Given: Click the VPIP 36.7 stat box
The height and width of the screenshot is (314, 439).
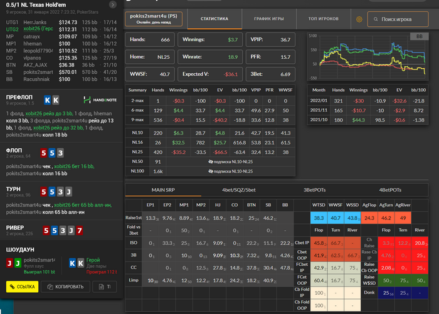Looking at the screenshot, I should point(270,39).
